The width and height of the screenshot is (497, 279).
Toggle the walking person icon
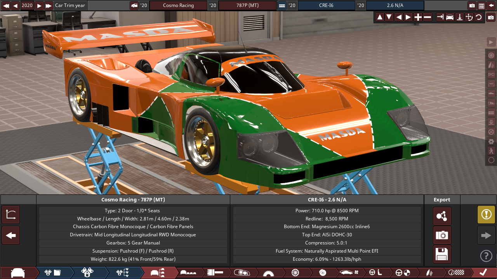pyautogui.click(x=491, y=151)
